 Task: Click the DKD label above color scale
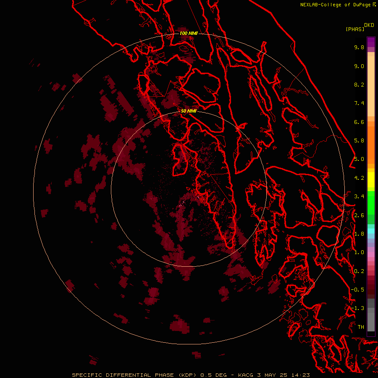pyautogui.click(x=369, y=25)
